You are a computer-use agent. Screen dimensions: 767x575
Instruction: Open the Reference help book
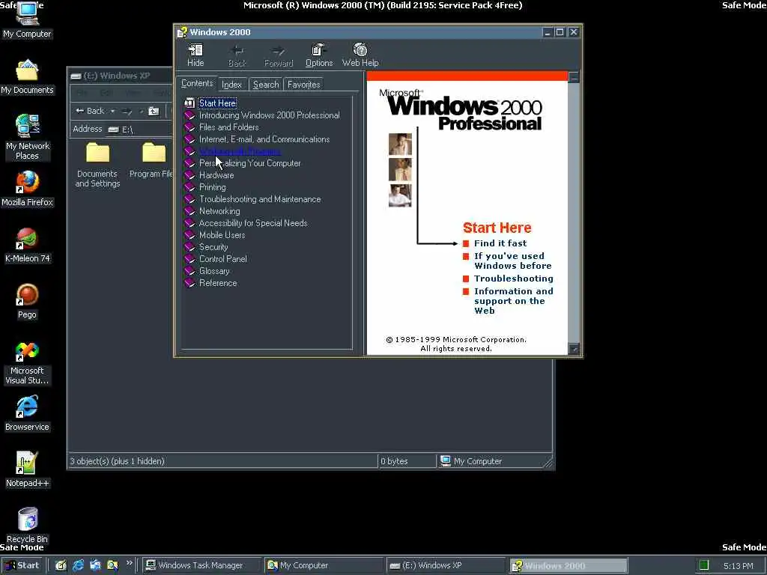tap(218, 283)
